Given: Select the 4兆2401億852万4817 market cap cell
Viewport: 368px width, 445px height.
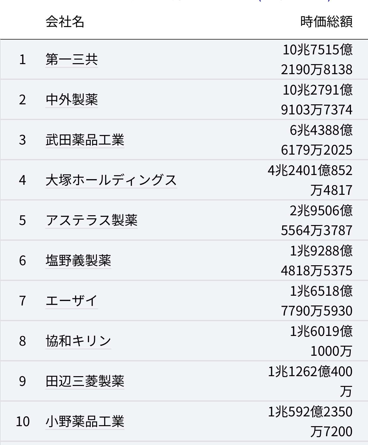Looking at the screenshot, I should pos(310,180).
